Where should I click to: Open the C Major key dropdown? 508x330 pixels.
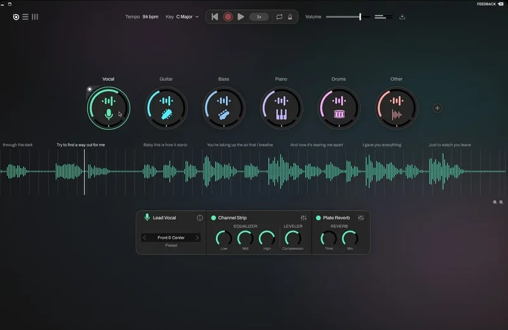tap(187, 17)
